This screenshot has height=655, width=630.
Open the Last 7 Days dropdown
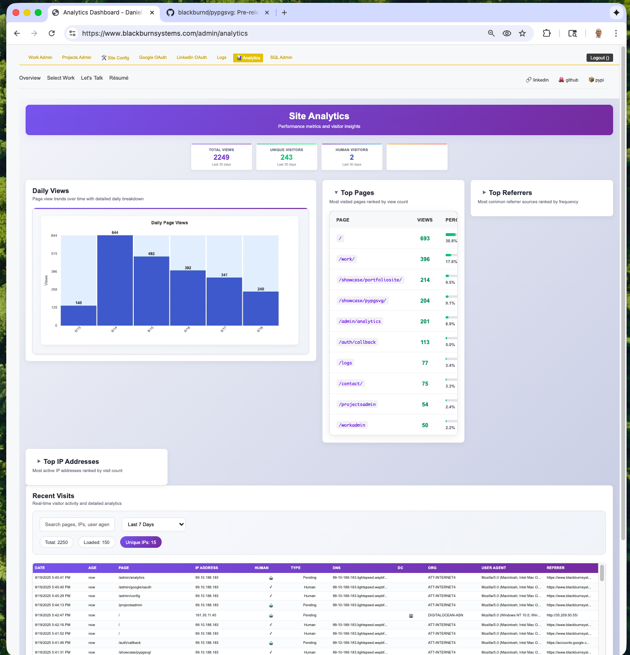[x=154, y=525]
